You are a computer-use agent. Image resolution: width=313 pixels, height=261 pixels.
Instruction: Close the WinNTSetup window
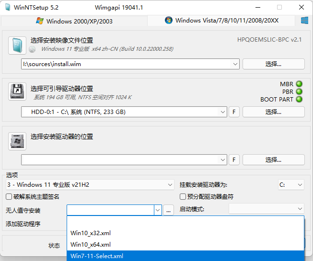coord(301,7)
